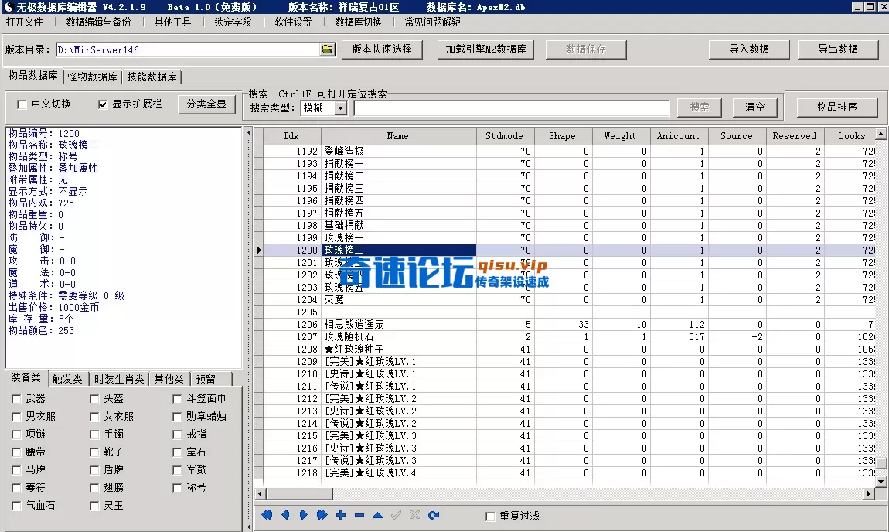889x532 pixels.
Task: Click 物品排序 button
Action: 837,107
